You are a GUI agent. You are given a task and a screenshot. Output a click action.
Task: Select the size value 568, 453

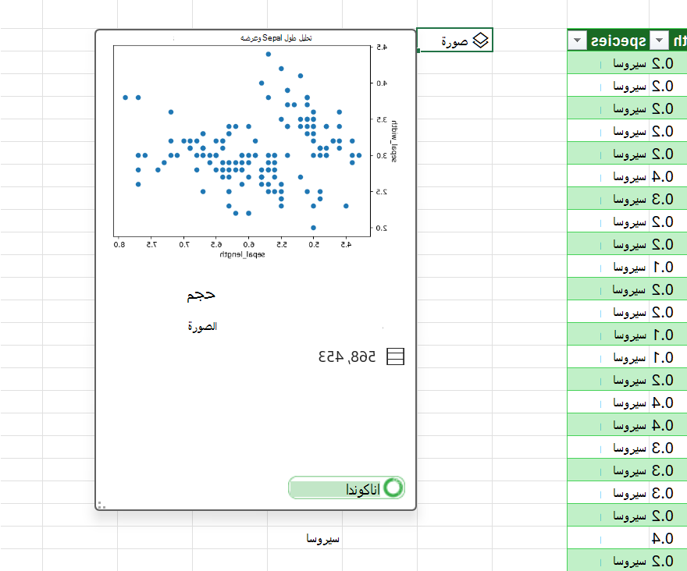coord(347,357)
